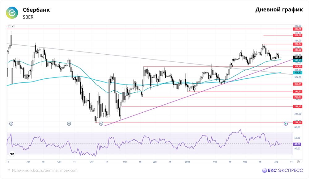Select the 319,00 price level label
The width and height of the screenshot is (309, 179).
[298, 50]
